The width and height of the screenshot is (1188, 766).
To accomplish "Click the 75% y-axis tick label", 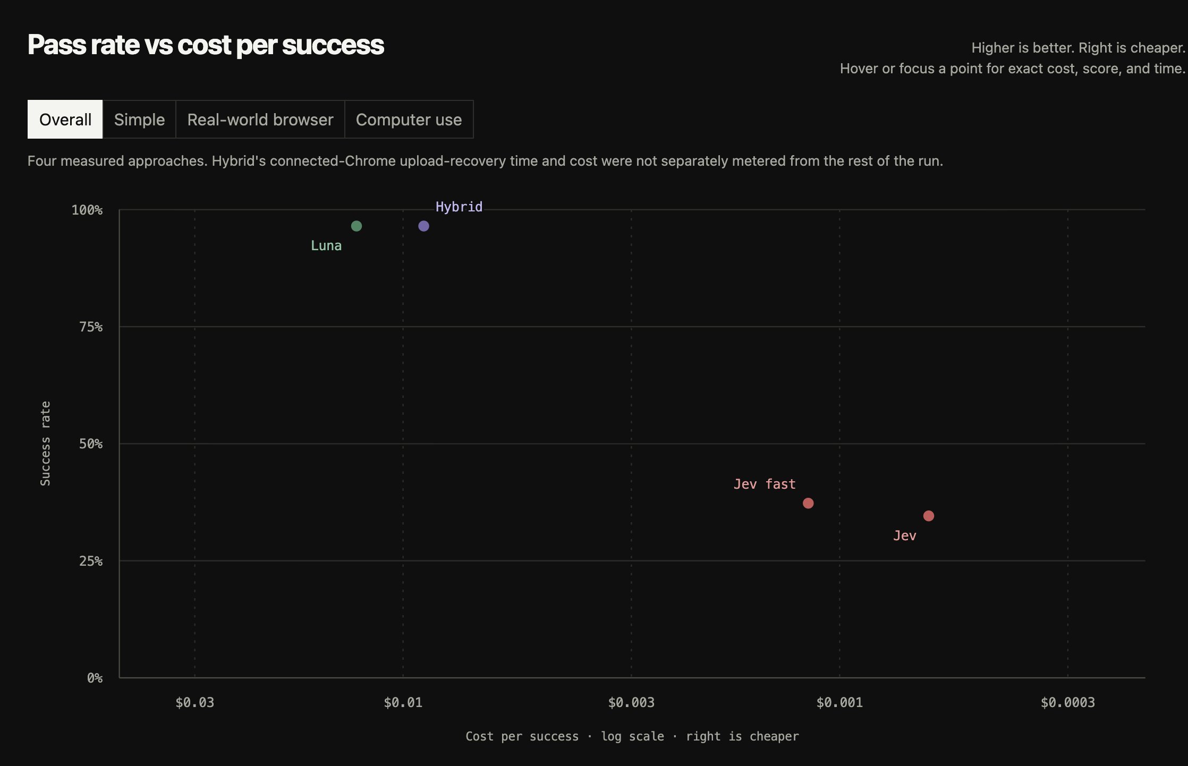I will (91, 327).
